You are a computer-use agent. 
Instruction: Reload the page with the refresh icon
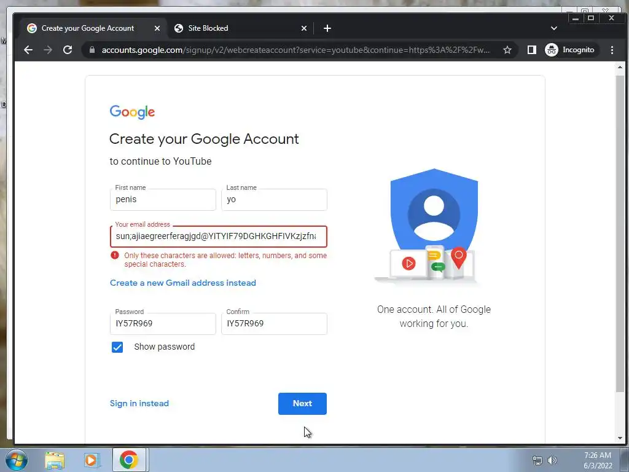68,50
